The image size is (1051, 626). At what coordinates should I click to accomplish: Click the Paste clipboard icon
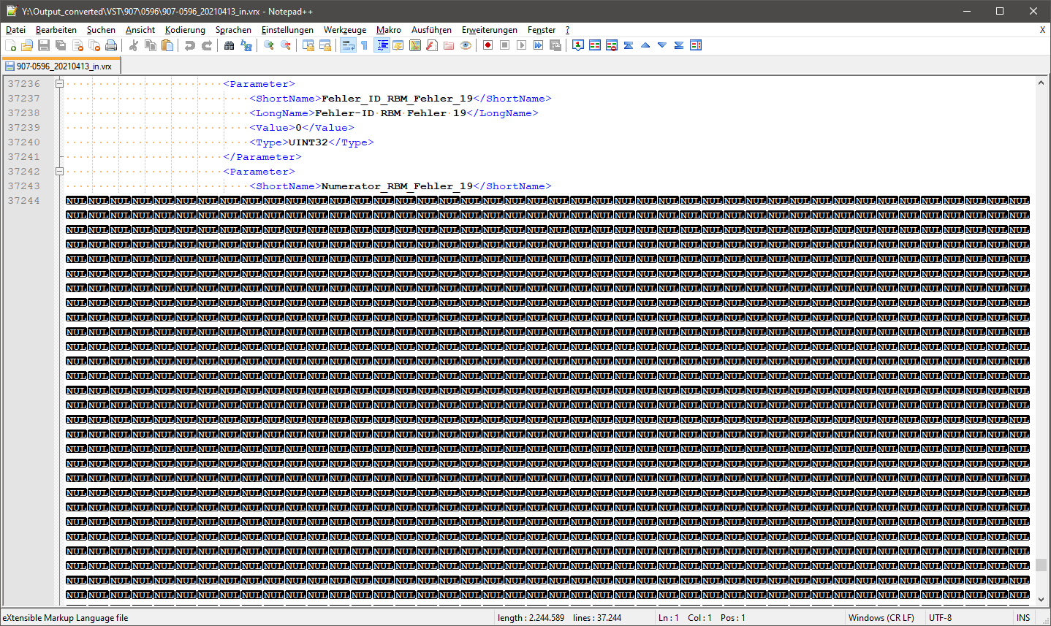click(167, 45)
